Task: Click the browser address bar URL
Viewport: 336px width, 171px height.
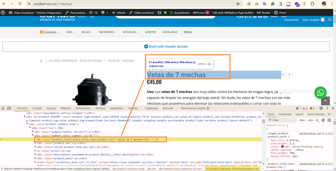Action: point(53,4)
